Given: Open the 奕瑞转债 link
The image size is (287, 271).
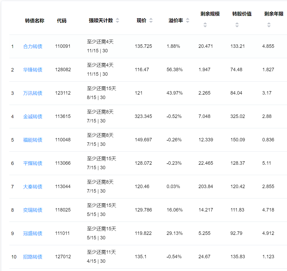Looking at the screenshot, I should [x=33, y=210].
